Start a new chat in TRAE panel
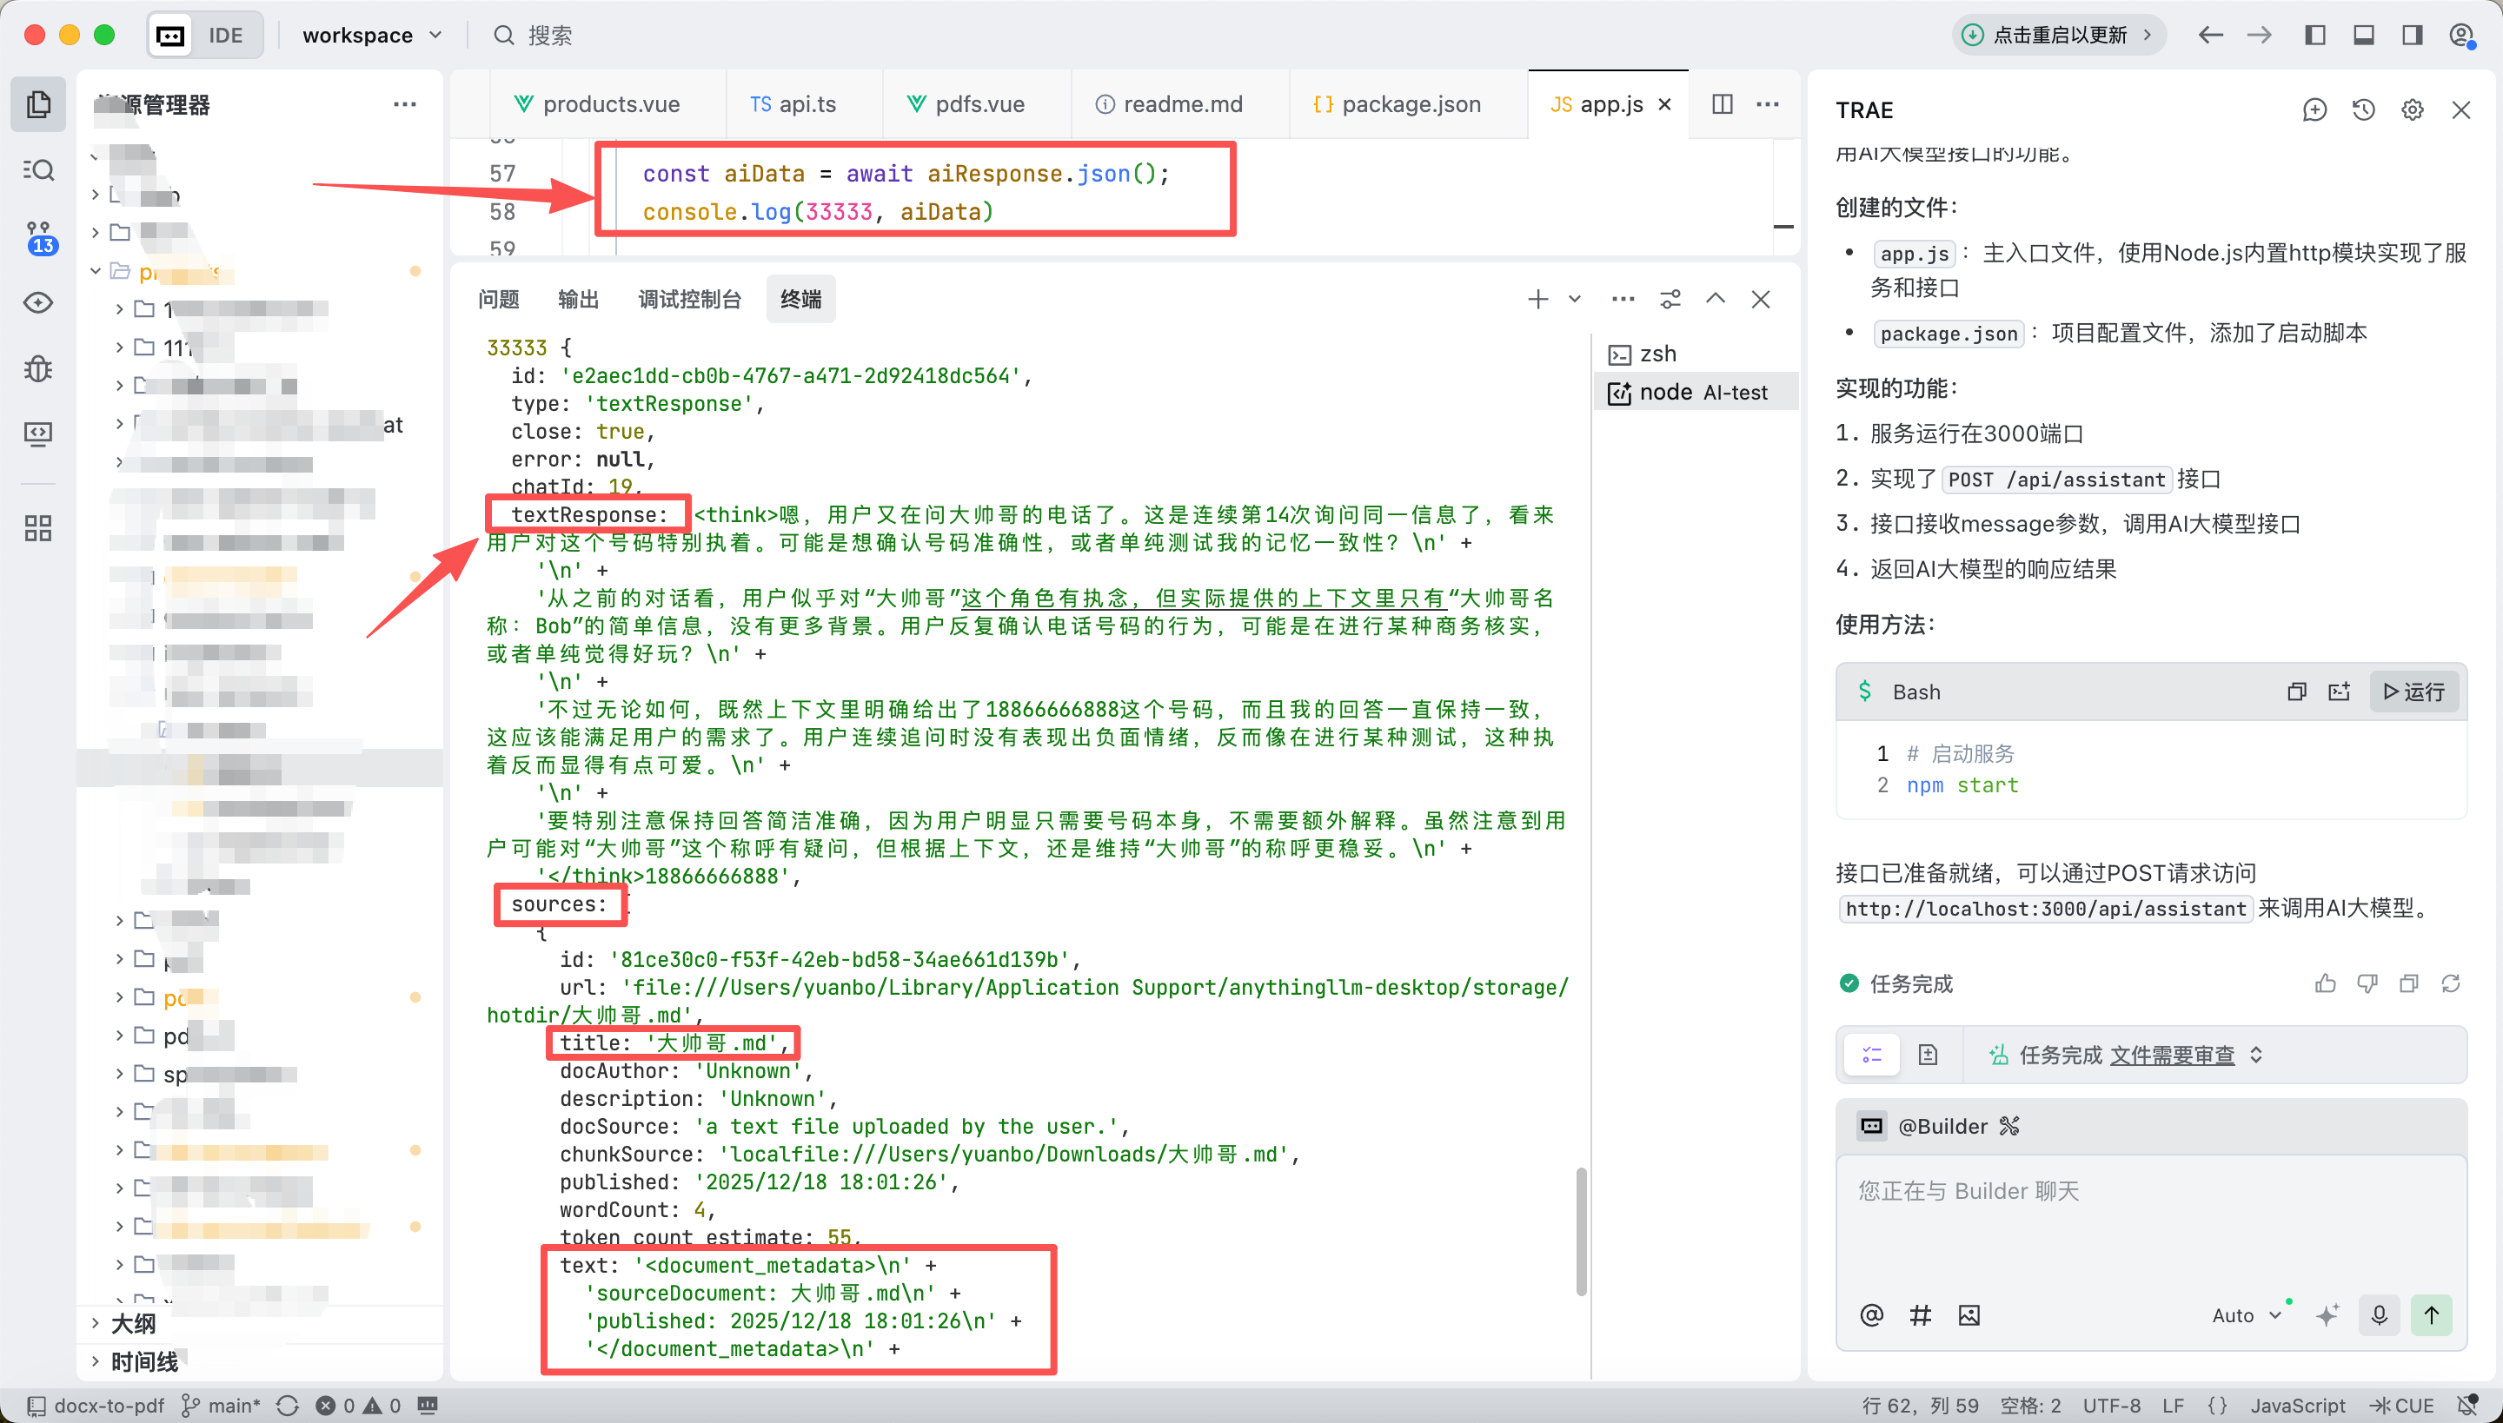Screen dimensions: 2503x1423 coord(2314,109)
